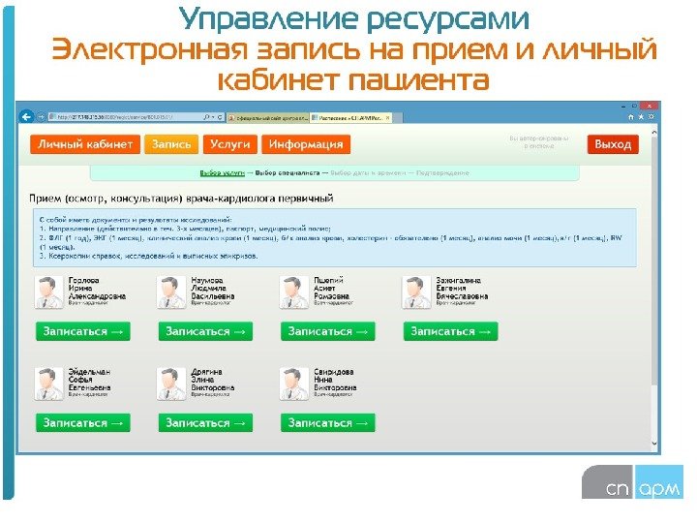Open the Услуги menu button
697x523 pixels.
coord(230,144)
